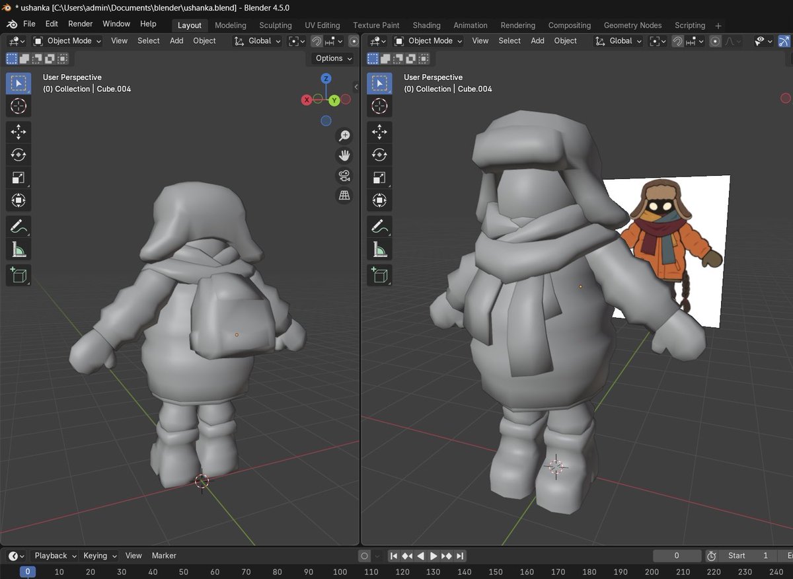Activate Scale tool in right viewport

pos(379,177)
